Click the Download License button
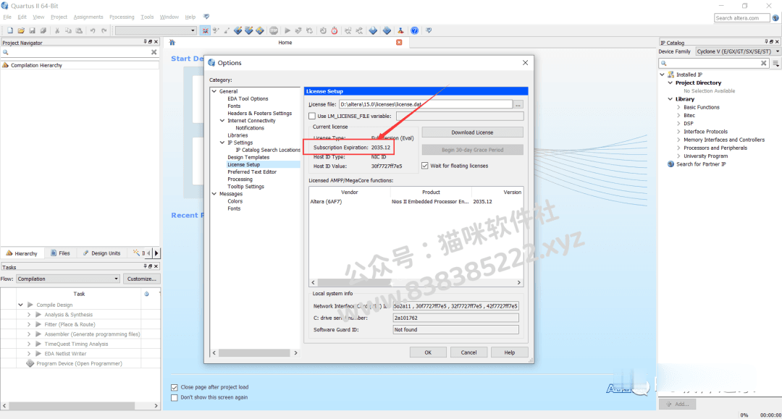 (x=472, y=132)
